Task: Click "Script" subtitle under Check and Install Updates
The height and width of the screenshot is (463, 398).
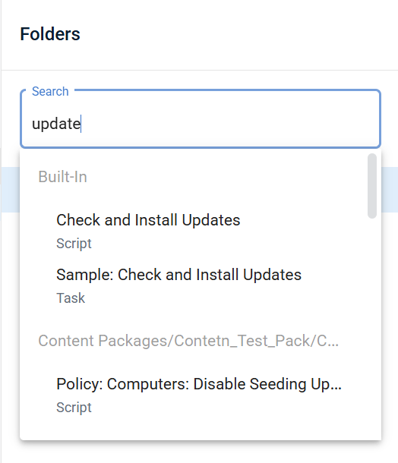Action: 74,244
